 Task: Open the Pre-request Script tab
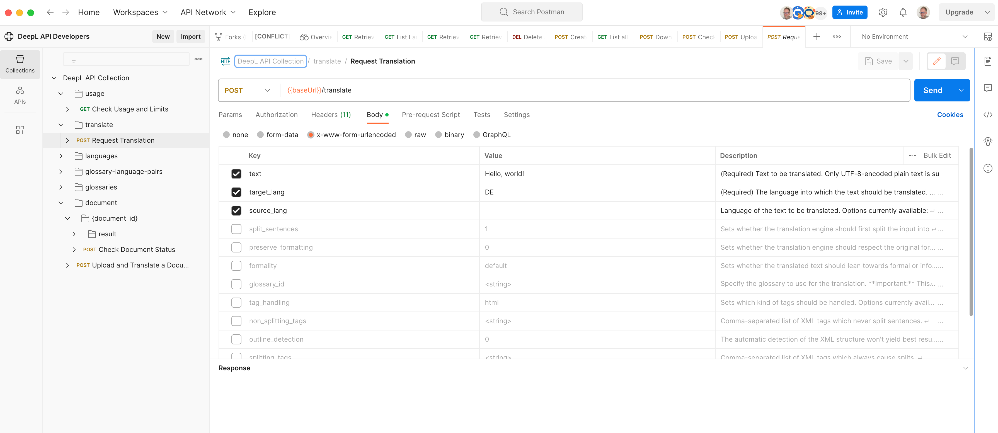pyautogui.click(x=430, y=115)
